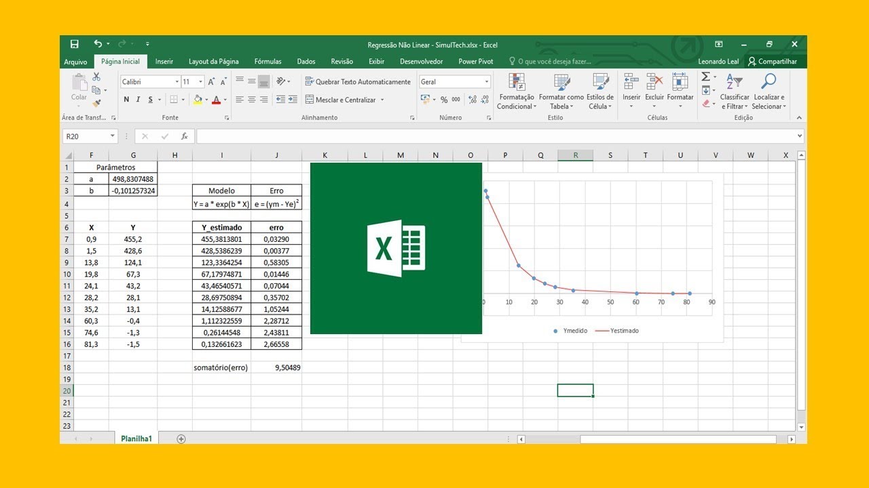Open Classificar e Filtrar
The image size is (869, 488).
click(x=735, y=91)
